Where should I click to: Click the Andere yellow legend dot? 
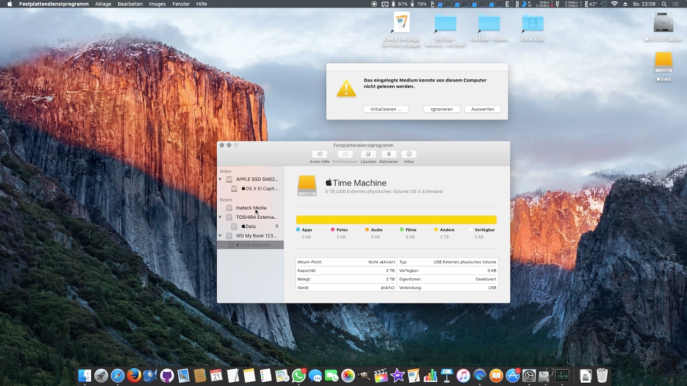pos(436,229)
